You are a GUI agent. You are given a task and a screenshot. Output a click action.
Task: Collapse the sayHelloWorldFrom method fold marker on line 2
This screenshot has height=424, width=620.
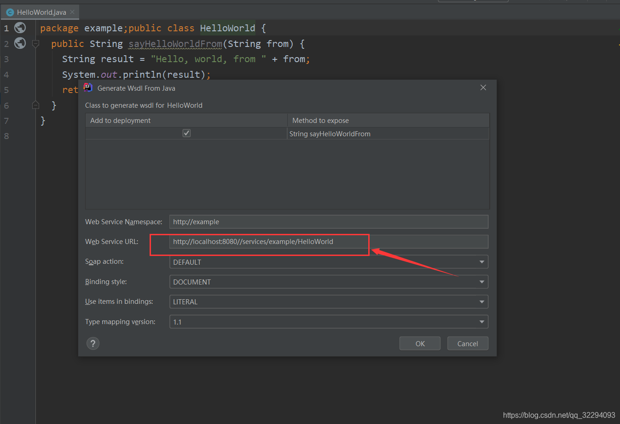click(x=35, y=44)
